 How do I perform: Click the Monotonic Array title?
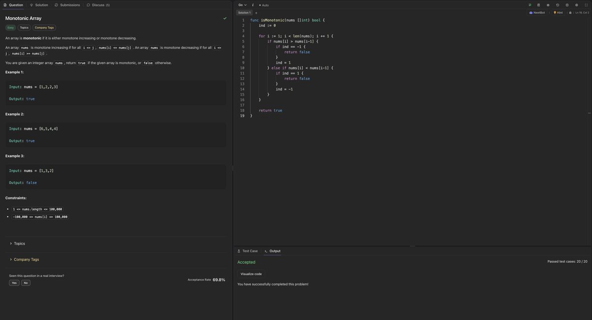23,18
